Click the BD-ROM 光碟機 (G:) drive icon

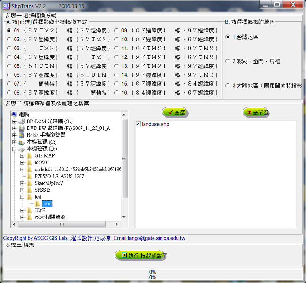(x=22, y=121)
